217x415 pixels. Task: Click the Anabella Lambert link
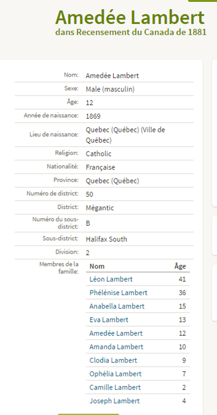117,306
